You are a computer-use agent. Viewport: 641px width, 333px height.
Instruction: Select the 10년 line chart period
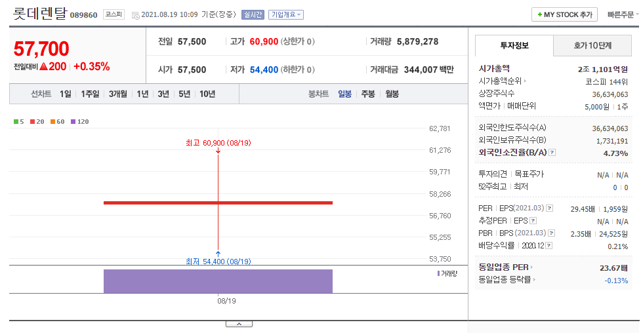tap(207, 94)
